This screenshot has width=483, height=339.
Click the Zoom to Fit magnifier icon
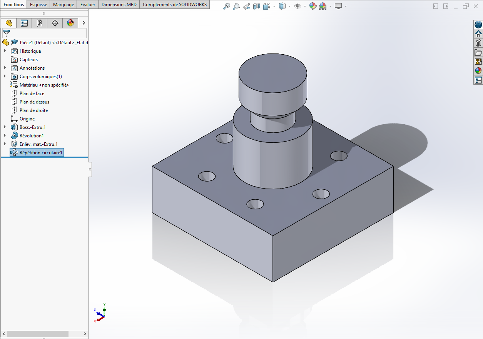pyautogui.click(x=227, y=6)
